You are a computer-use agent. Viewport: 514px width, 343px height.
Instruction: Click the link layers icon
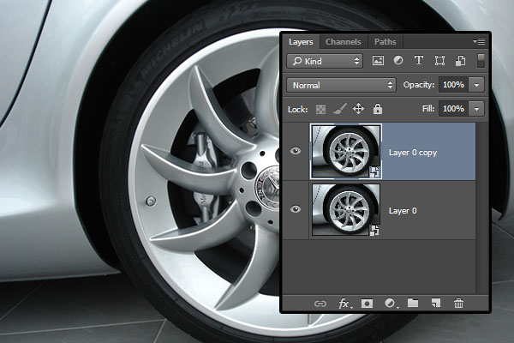[320, 303]
